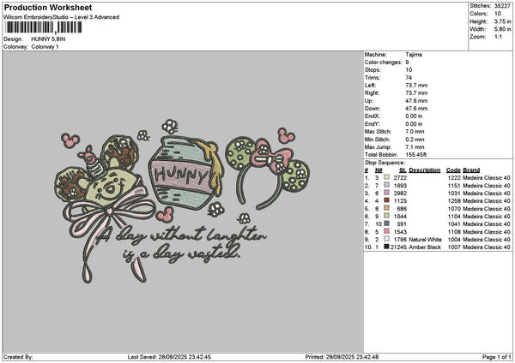Pick the pink swatch for code 1108
The image size is (515, 363).
(386, 231)
